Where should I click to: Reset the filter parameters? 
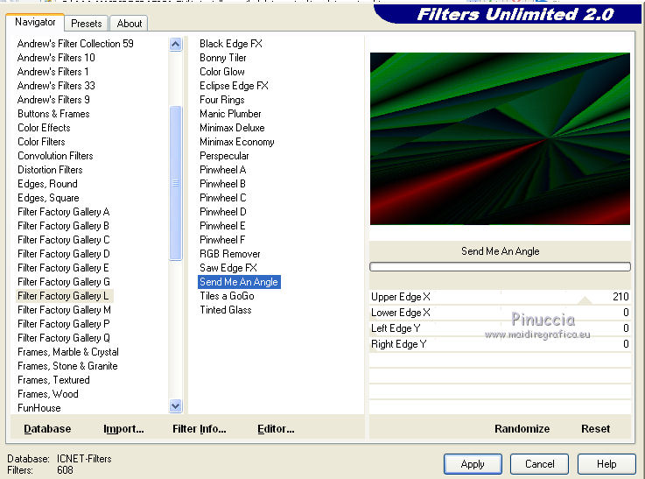pos(595,429)
